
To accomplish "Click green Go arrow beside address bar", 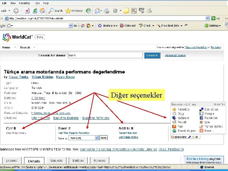I will pyautogui.click(x=213, y=18).
